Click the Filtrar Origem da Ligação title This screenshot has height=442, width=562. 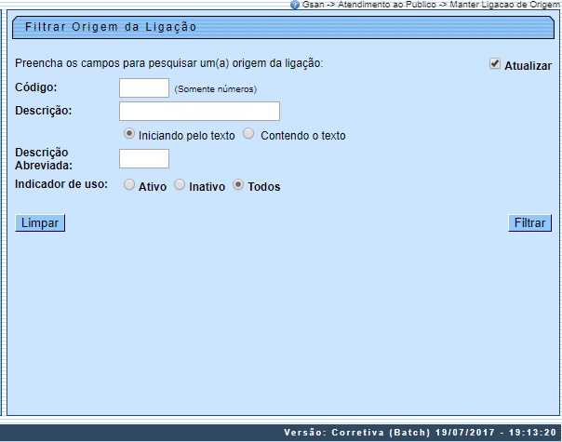click(111, 27)
